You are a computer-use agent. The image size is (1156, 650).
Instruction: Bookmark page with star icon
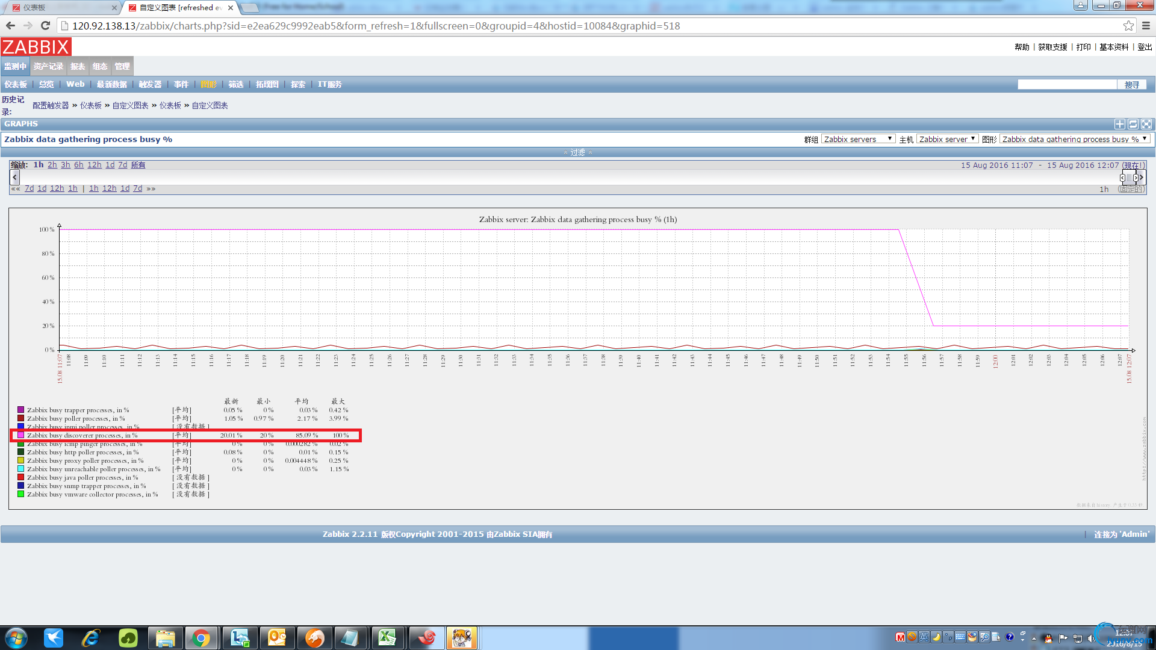[1128, 26]
